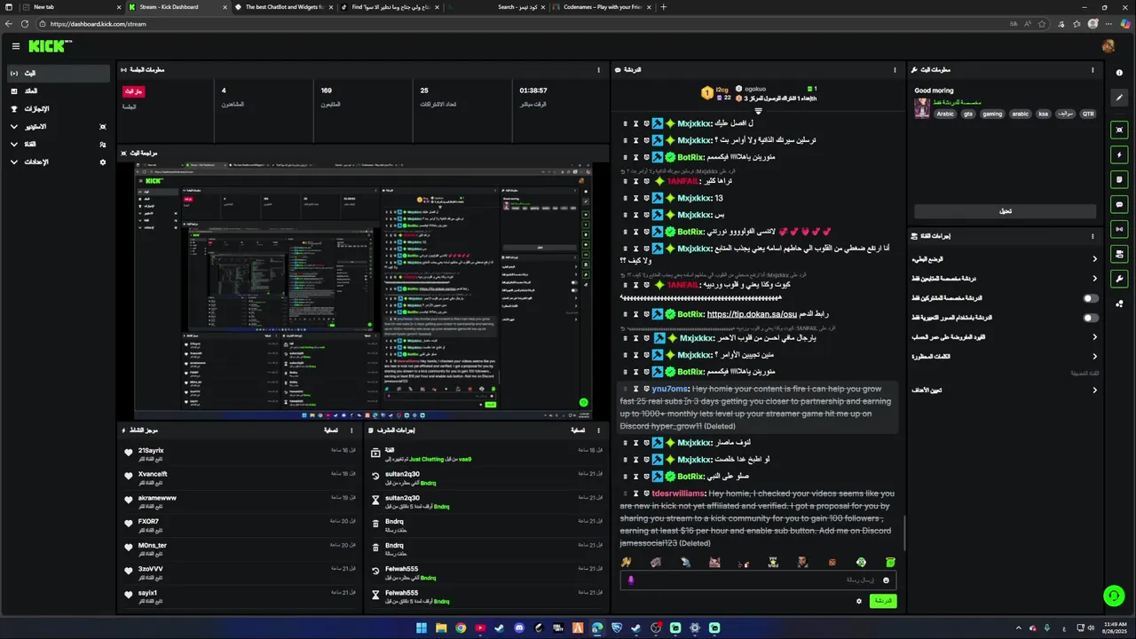Click the Arabic stream tag
The width and height of the screenshot is (1136, 639).
point(945,114)
